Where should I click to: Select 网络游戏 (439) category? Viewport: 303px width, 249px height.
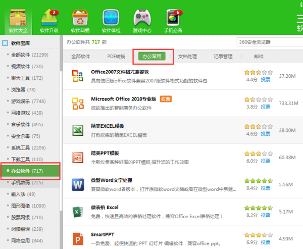click(x=30, y=113)
